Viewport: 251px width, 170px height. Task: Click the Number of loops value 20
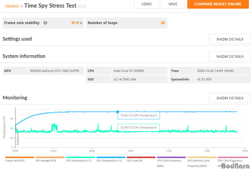click(x=162, y=23)
